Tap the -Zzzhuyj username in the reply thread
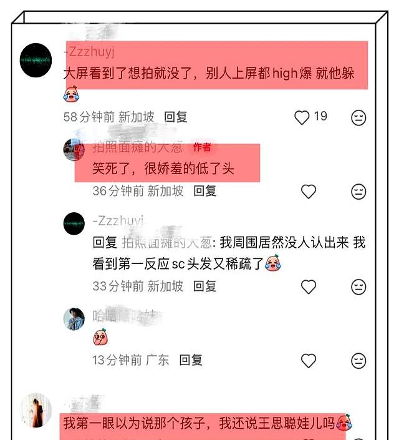The image size is (399, 440). point(118,221)
